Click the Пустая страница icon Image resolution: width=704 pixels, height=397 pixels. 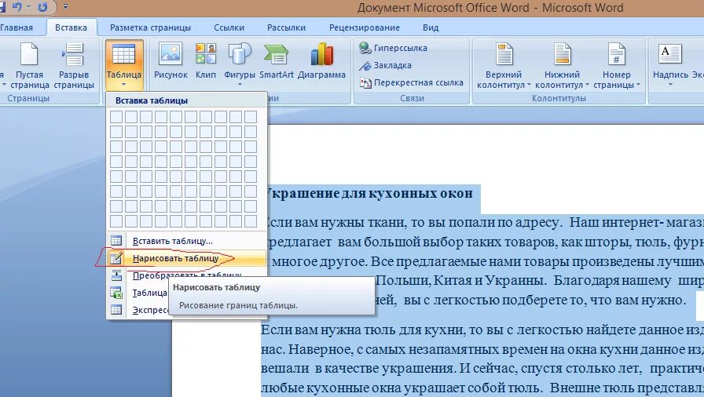29,54
